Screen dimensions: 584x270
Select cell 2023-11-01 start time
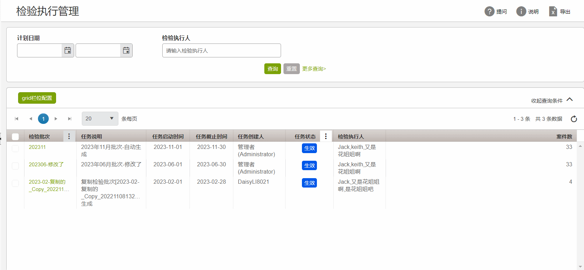click(168, 147)
